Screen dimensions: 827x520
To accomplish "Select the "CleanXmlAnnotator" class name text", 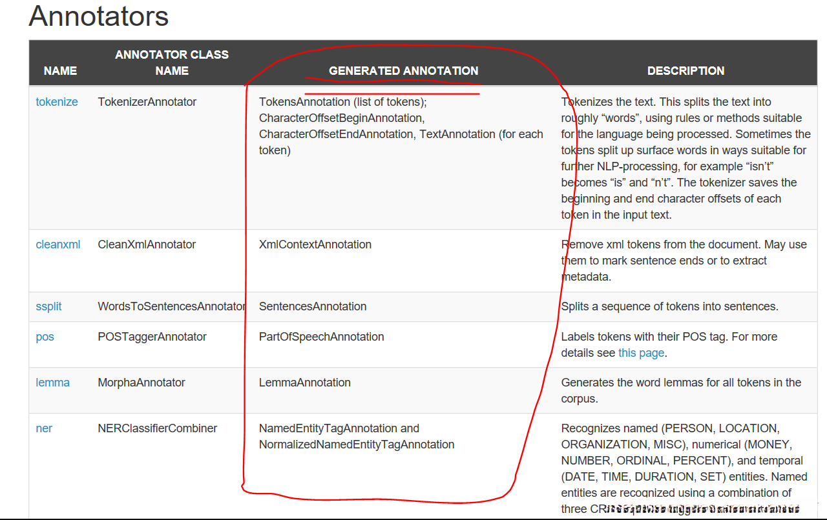I will [x=147, y=245].
